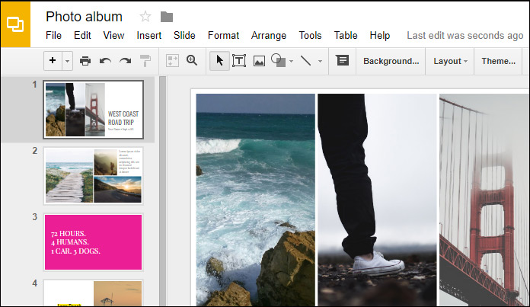Star the Photo album presentation
530x307 pixels.
145,16
